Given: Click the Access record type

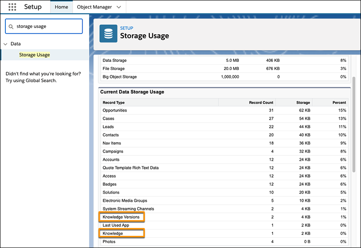Looking at the screenshot, I should click(x=109, y=176).
